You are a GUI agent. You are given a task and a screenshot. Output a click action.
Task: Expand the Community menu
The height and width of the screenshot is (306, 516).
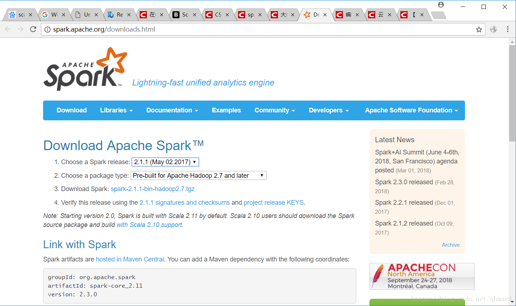click(275, 110)
